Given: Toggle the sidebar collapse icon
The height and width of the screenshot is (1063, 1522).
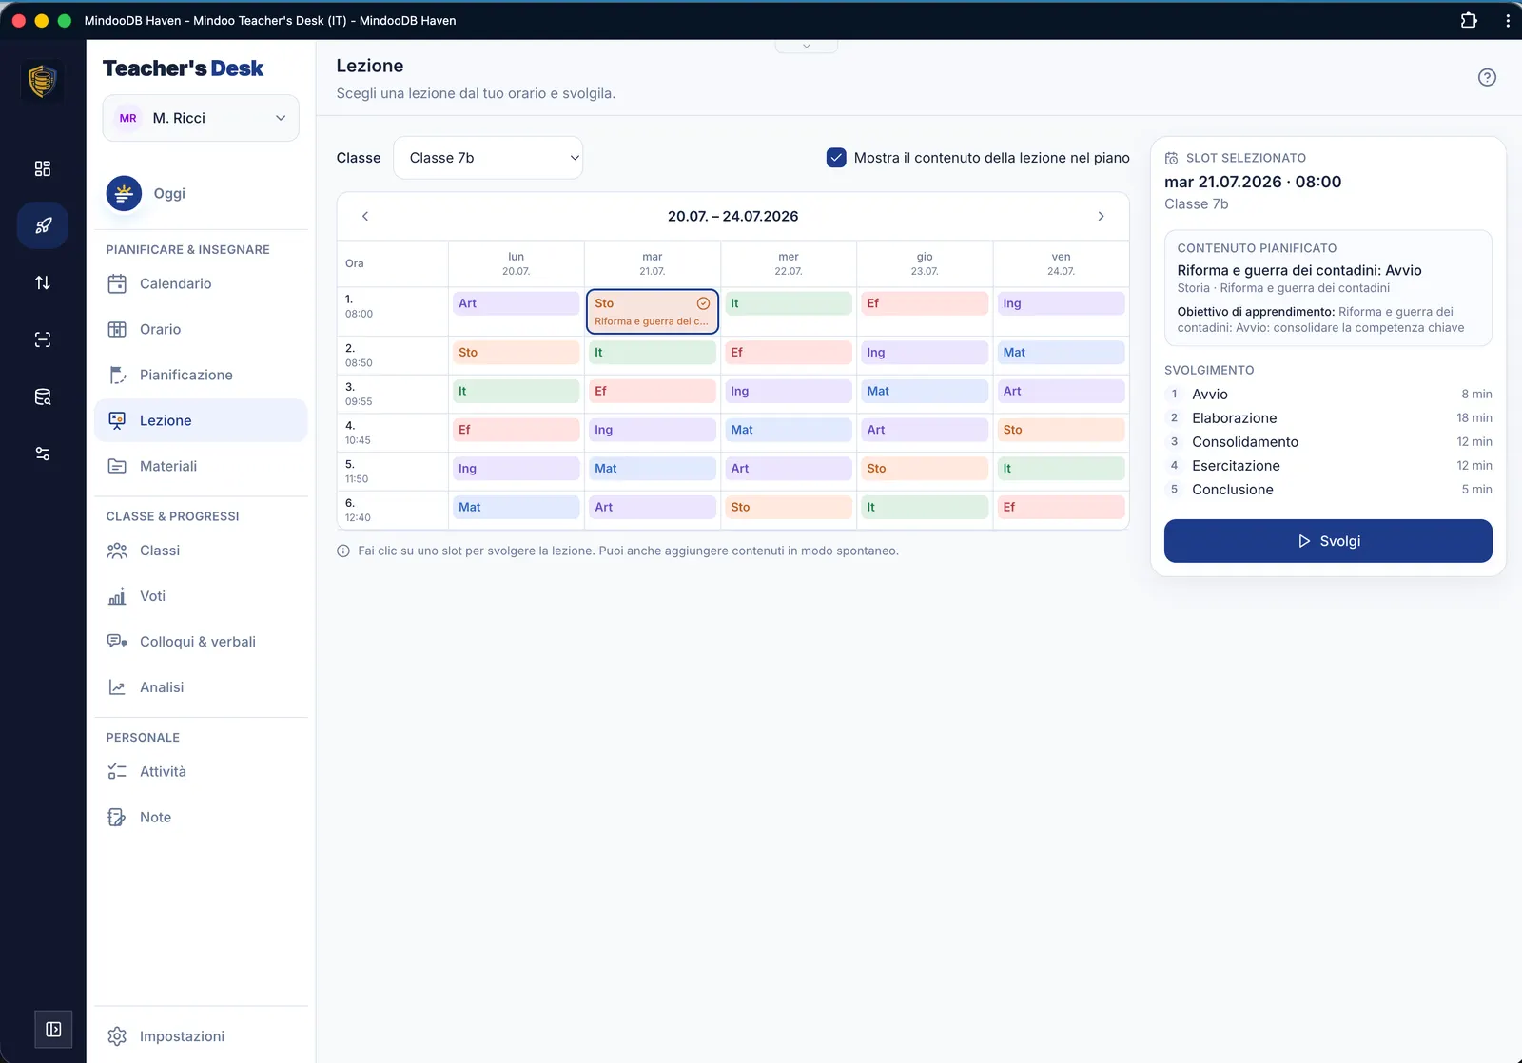Looking at the screenshot, I should click(53, 1029).
